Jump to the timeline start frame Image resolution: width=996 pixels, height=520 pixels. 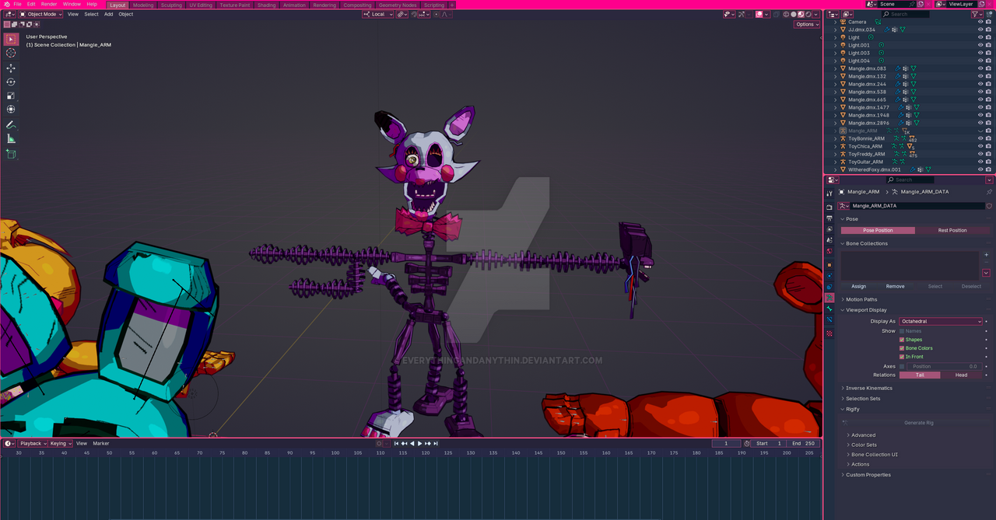(x=396, y=443)
